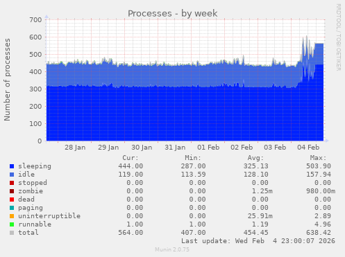Click the '02 Feb' x-axis date label
The image size is (345, 257).
coord(242,148)
